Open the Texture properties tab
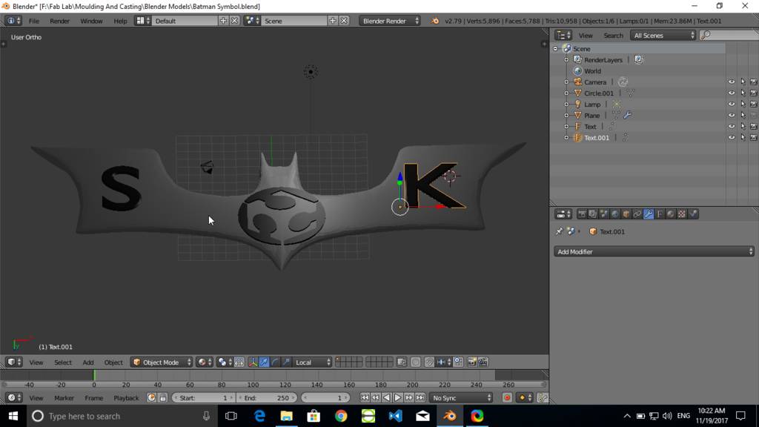759x427 pixels. pyautogui.click(x=682, y=214)
